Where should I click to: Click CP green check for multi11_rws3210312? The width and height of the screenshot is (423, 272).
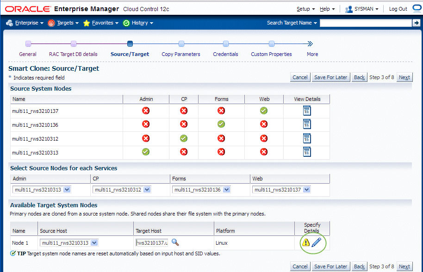(183, 138)
